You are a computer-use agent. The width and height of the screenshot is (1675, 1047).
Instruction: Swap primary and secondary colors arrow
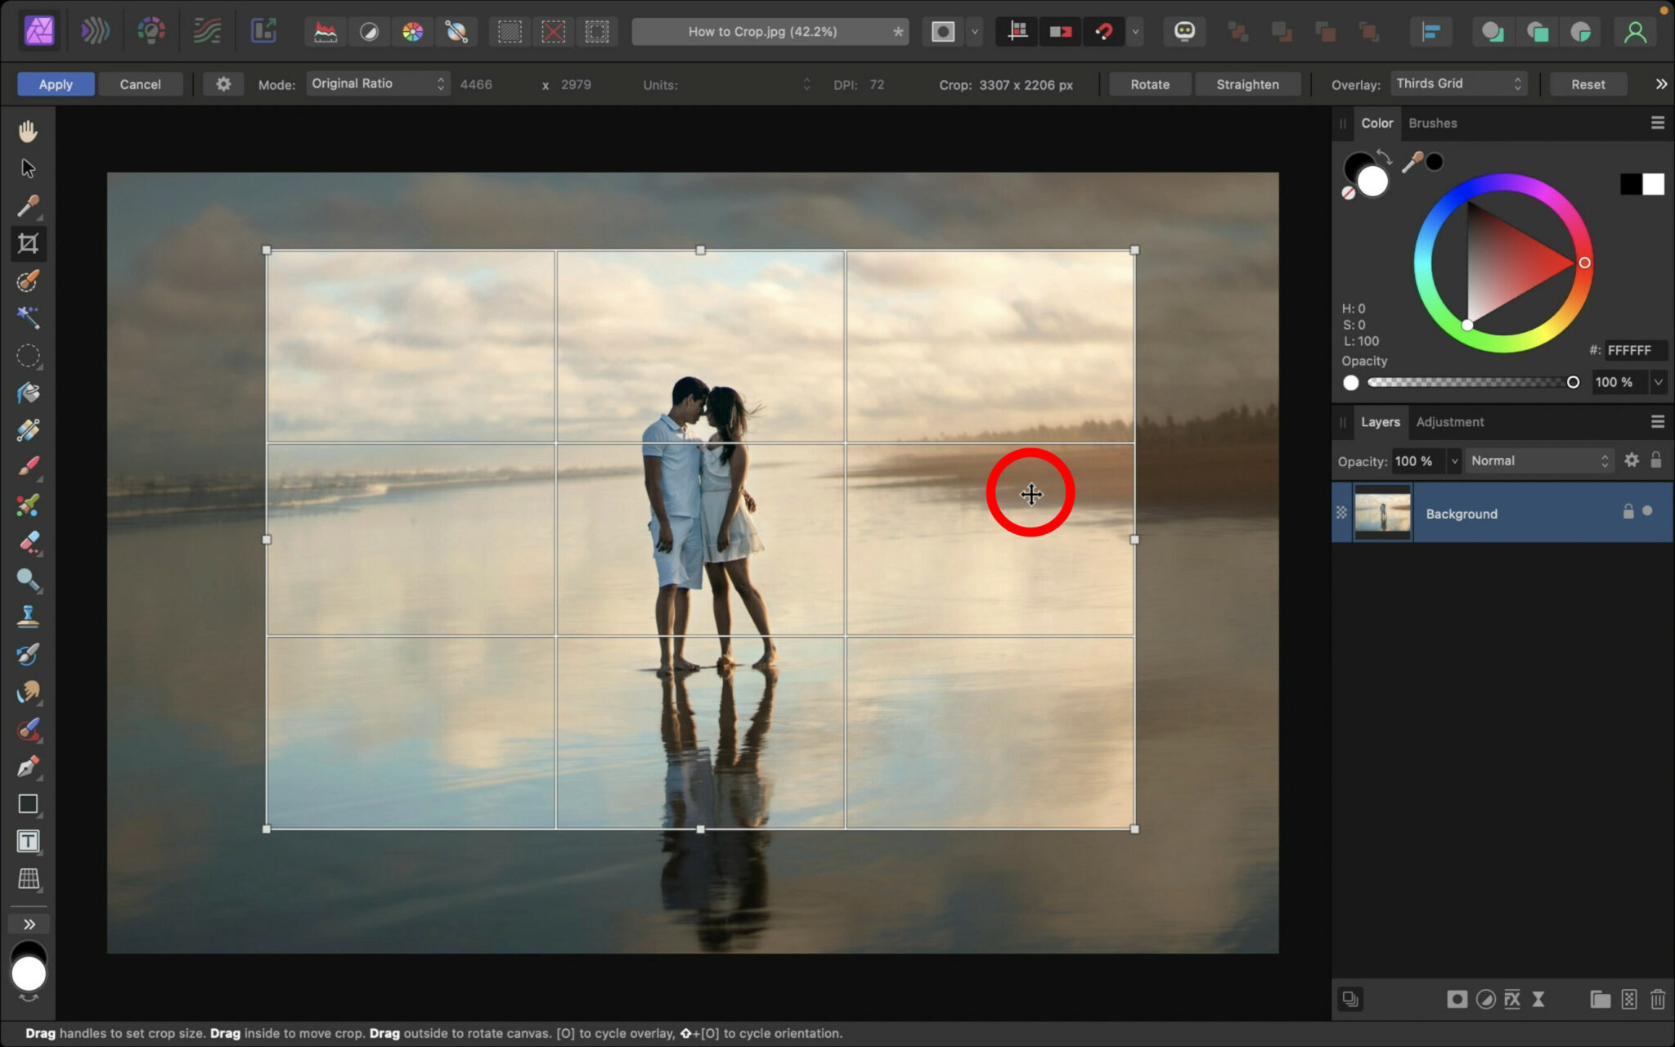1383,155
